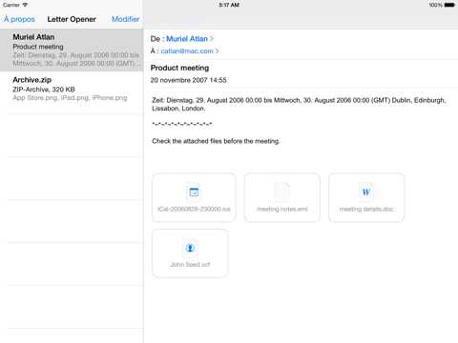Tap the Modifier edit button

pyautogui.click(x=125, y=19)
